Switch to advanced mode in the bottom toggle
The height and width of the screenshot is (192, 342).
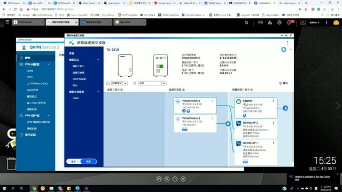tap(88, 162)
